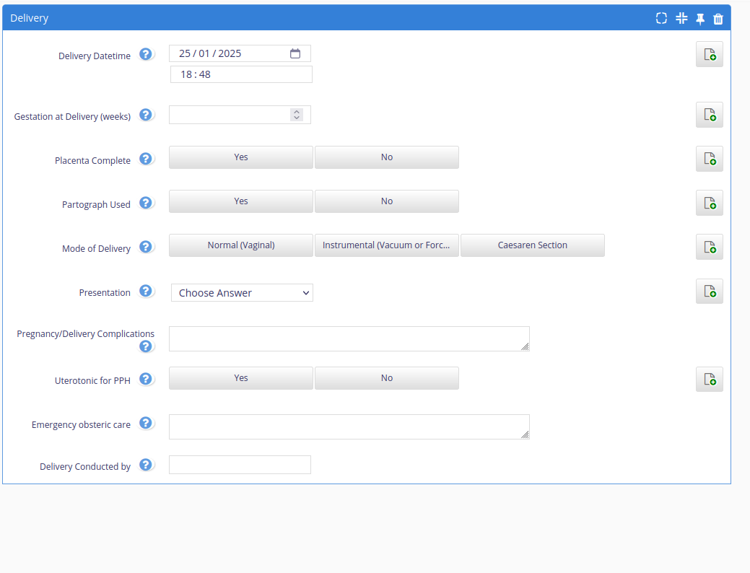This screenshot has width=750, height=573.
Task: Click add-note icon for Placenta Complete row
Action: (x=710, y=159)
